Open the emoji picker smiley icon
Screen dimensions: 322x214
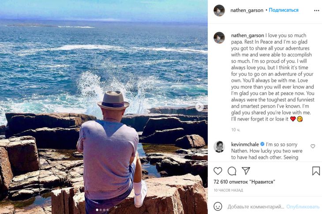click(x=218, y=206)
